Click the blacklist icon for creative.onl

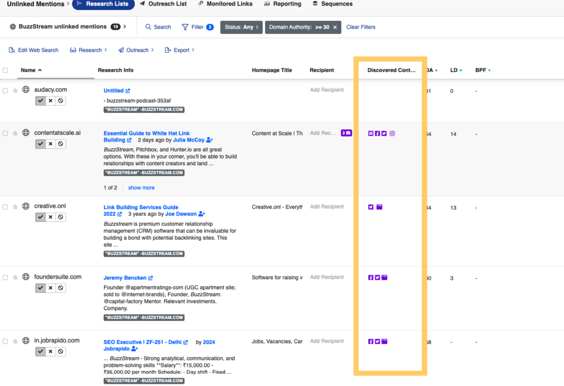click(61, 217)
